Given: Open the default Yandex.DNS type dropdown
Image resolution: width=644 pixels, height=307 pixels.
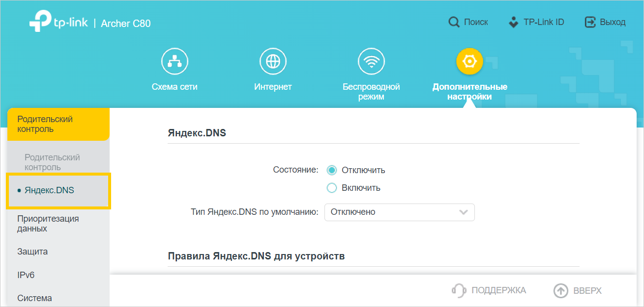Looking at the screenshot, I should (399, 212).
